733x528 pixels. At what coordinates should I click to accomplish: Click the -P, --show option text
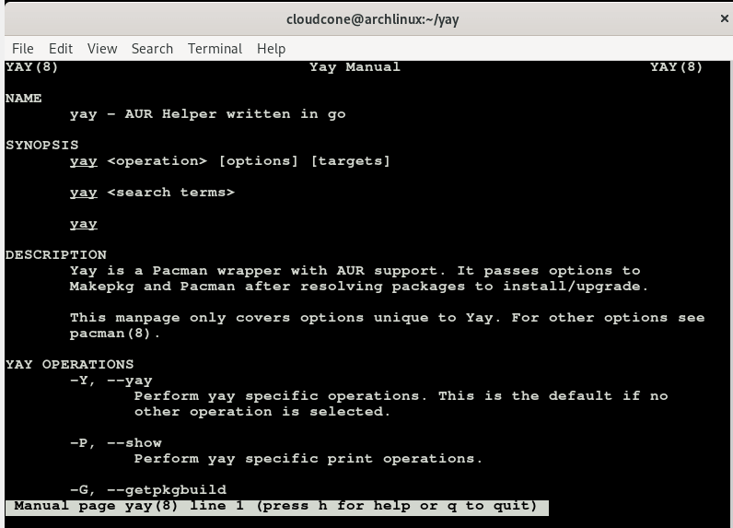coord(116,442)
